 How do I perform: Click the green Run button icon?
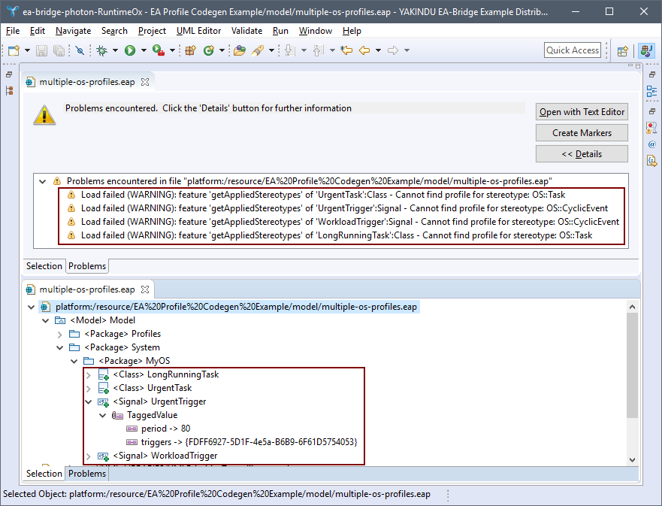(x=130, y=50)
